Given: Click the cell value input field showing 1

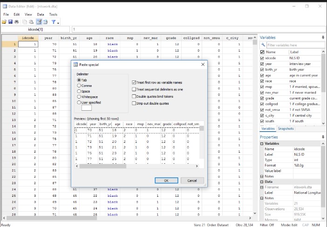Looking at the screenshot, I should [198, 29].
